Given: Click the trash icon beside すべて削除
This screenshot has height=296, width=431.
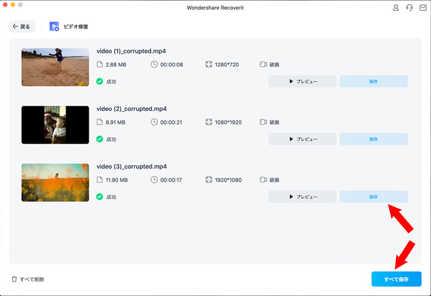Looking at the screenshot, I should (14, 279).
